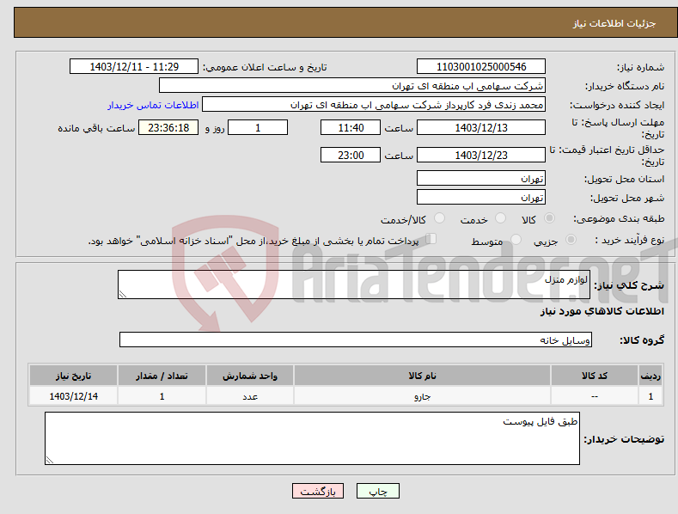Click the item name cell جارو
Image resolution: width=678 pixels, height=514 pixels.
(x=422, y=396)
